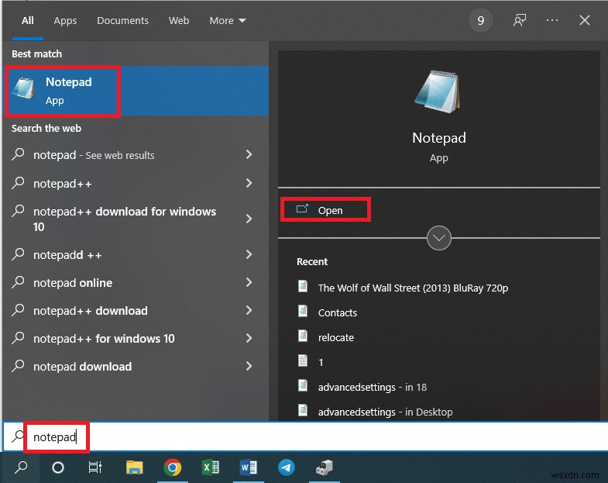608x483 pixels.
Task: Expand the More filter dropdown
Action: pos(228,21)
